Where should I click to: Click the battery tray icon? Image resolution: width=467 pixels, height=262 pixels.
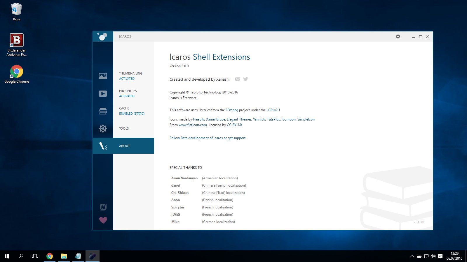click(x=419, y=256)
